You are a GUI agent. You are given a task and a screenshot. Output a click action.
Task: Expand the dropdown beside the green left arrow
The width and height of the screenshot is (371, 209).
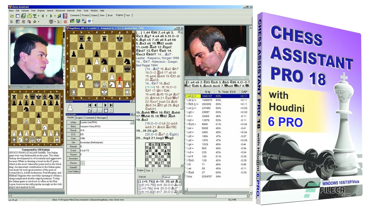(46, 15)
